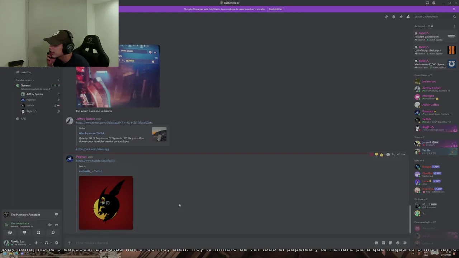Open the help icon in title bar

tap(434, 3)
